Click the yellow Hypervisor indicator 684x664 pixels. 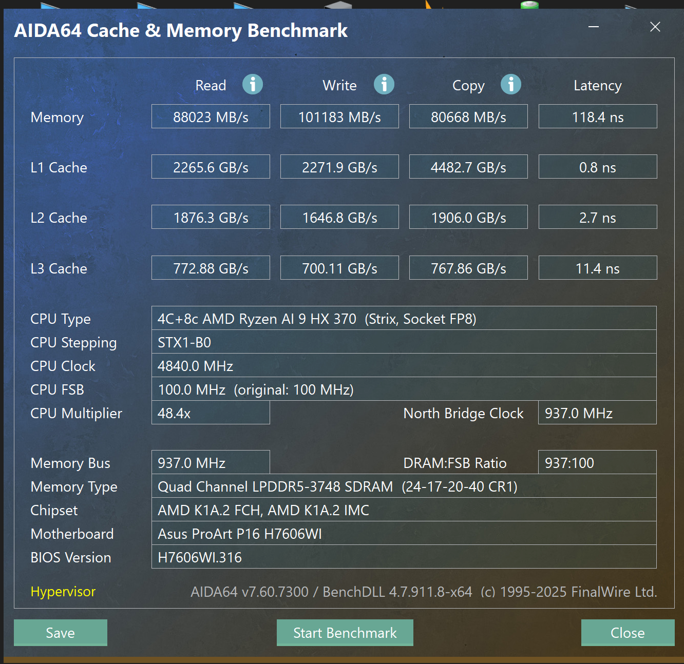pyautogui.click(x=63, y=592)
